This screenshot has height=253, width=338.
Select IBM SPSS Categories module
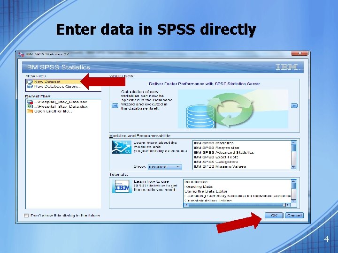[x=215, y=162]
